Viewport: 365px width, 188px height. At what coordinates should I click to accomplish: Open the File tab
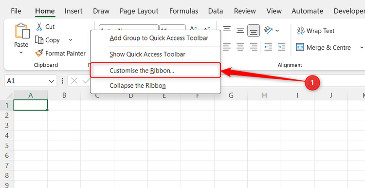tap(16, 11)
